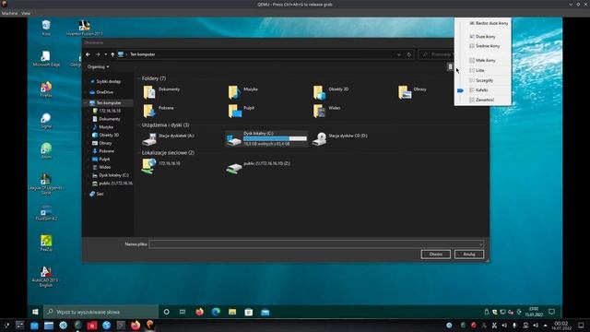
Task: Choose Duże ikony view
Action: [482, 37]
